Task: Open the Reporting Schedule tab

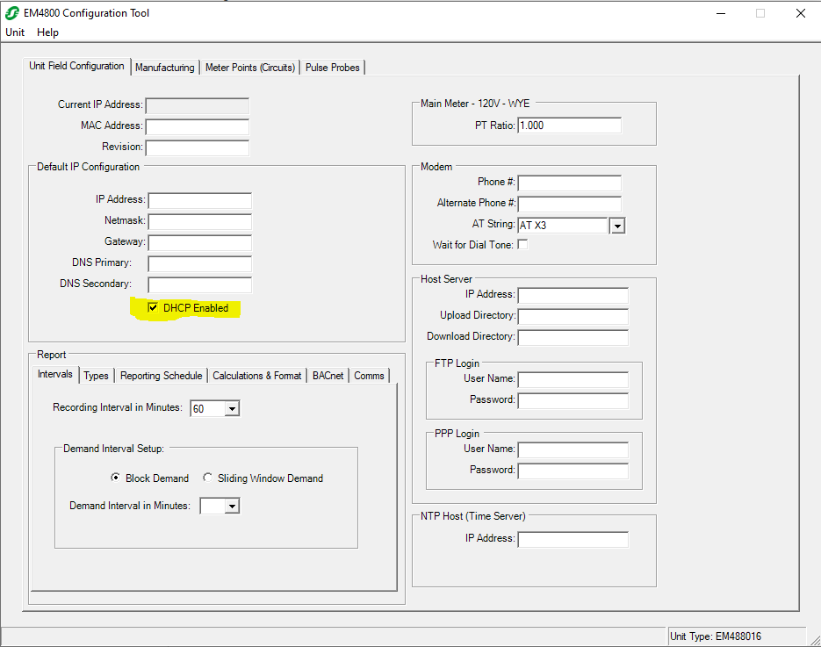Action: point(161,376)
